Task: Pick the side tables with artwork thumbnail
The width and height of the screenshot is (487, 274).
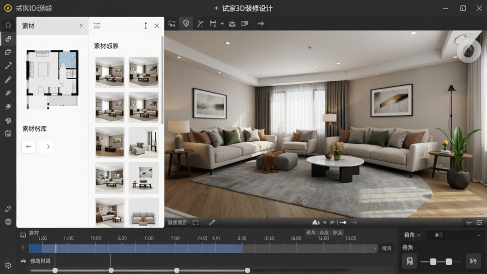Action: (x=144, y=178)
